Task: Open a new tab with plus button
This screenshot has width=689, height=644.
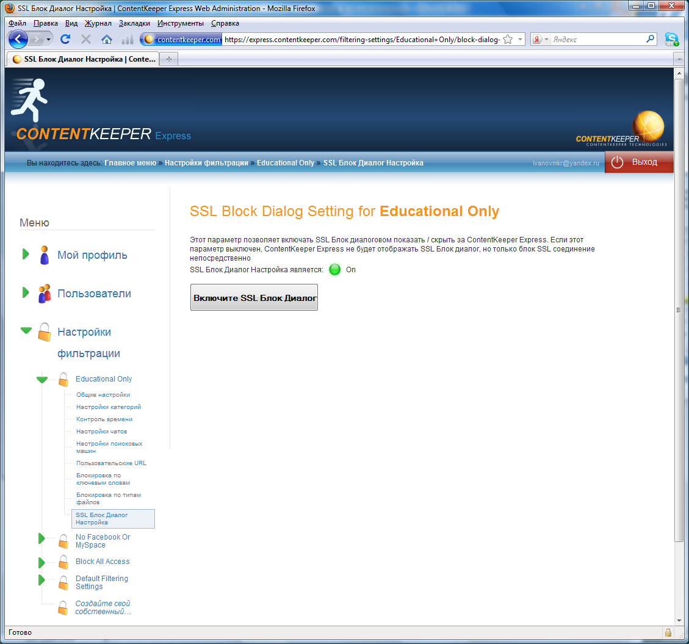Action: coord(168,59)
